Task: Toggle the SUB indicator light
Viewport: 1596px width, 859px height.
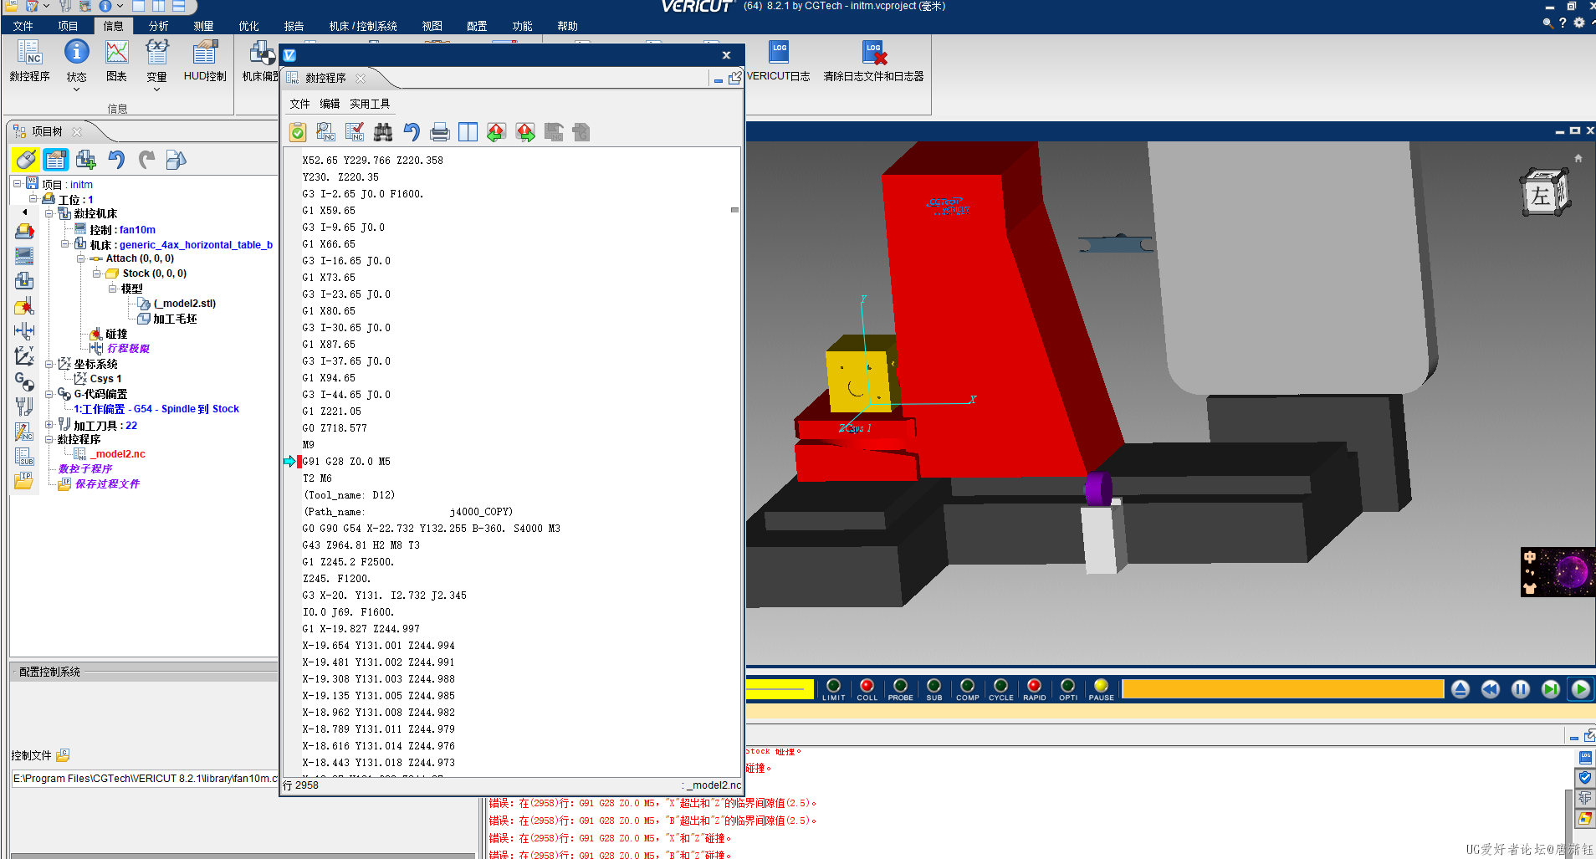Action: click(934, 689)
